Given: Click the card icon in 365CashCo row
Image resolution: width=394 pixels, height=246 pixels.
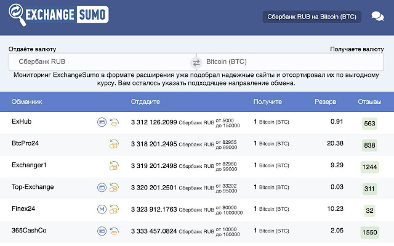Looking at the screenshot, I should coord(102,231).
